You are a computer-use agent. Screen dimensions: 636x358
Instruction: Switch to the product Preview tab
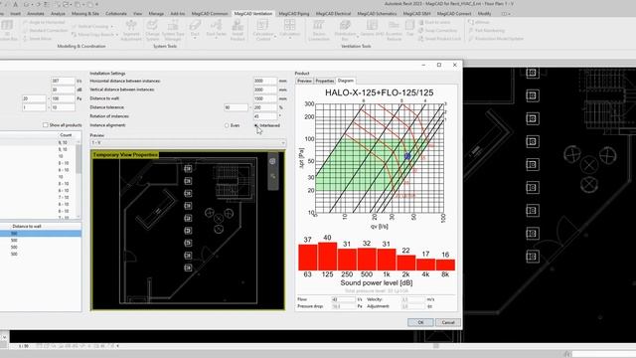click(304, 81)
